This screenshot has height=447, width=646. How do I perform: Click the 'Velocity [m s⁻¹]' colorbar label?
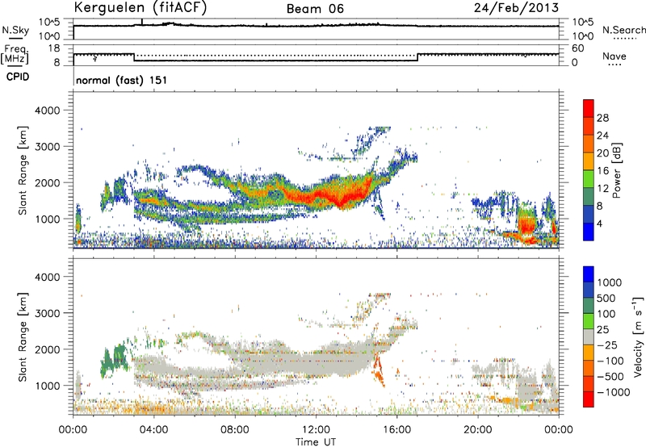(638, 336)
